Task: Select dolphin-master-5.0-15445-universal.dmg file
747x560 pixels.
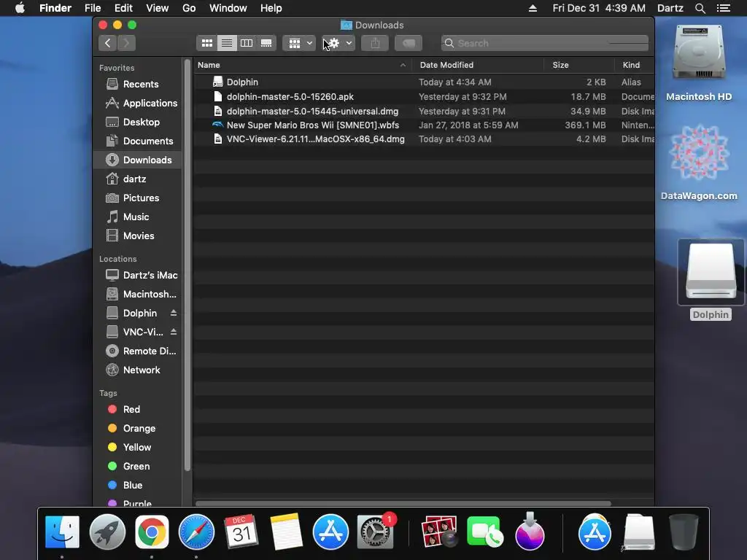Action: coord(424,112)
